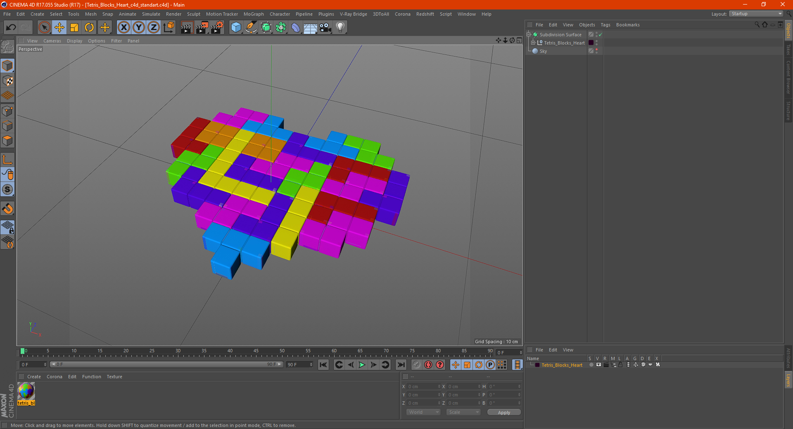793x429 pixels.
Task: Click X position input field
Action: pyautogui.click(x=424, y=387)
